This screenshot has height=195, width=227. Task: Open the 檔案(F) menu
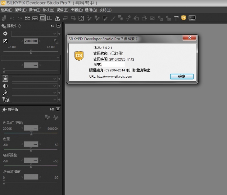7,10
